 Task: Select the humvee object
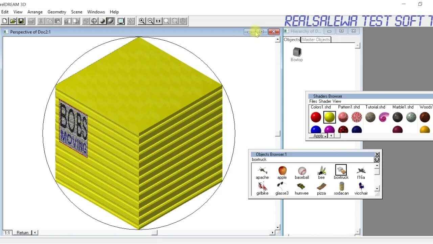coord(301,189)
